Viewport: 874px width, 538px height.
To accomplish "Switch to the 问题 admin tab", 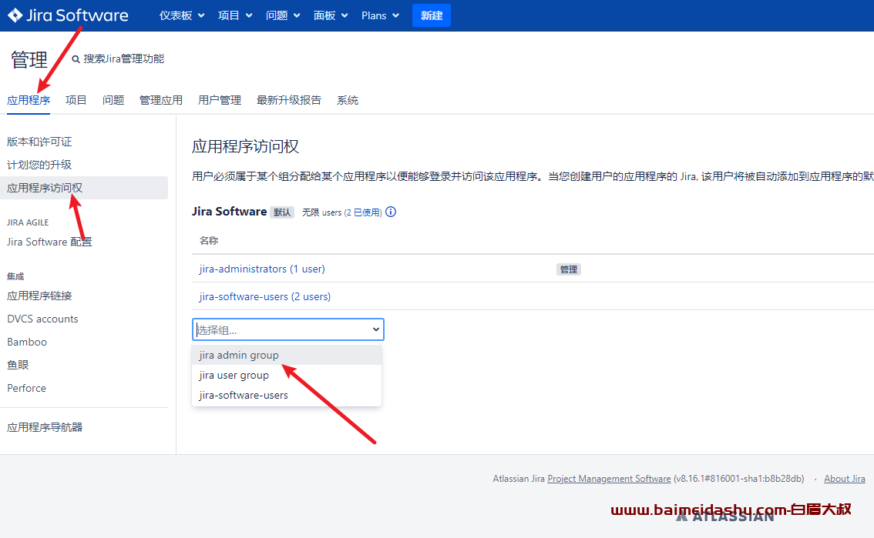I will pyautogui.click(x=113, y=100).
